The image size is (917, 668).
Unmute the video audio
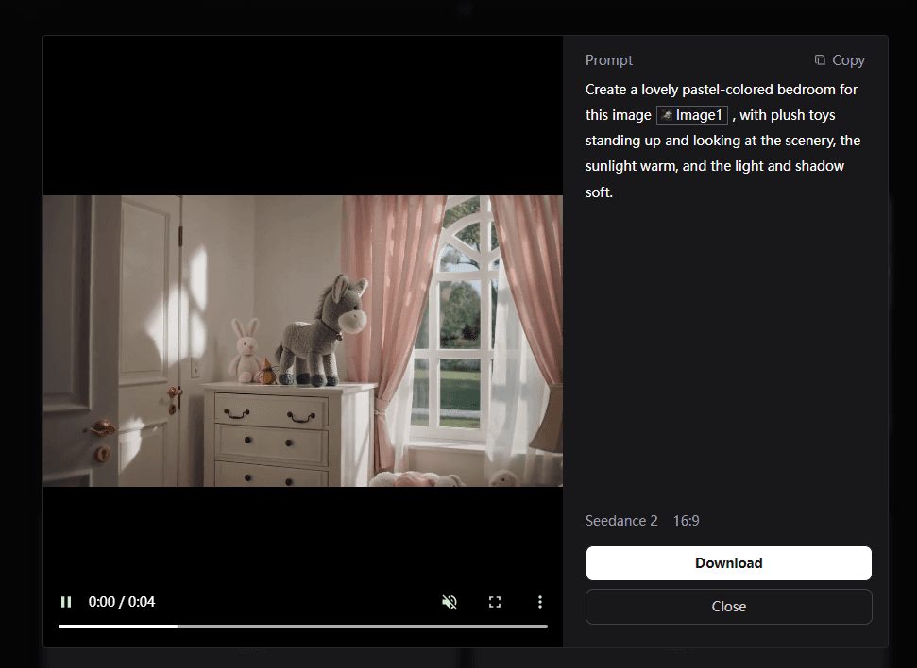(x=450, y=602)
